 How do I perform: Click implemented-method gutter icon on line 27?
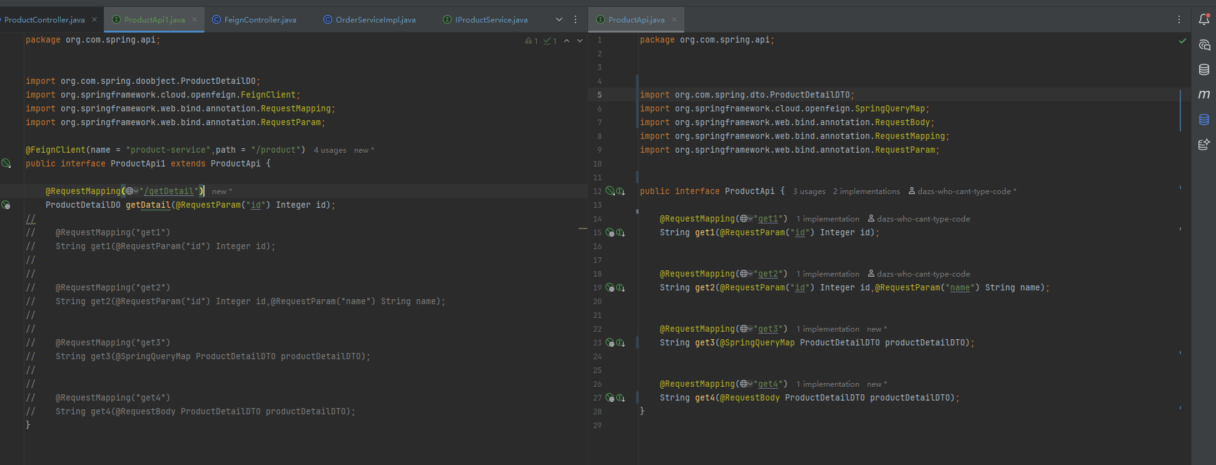pyautogui.click(x=621, y=397)
